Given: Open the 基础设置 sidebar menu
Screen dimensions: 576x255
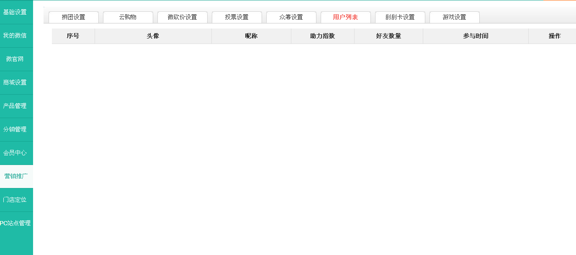Looking at the screenshot, I should [x=15, y=12].
